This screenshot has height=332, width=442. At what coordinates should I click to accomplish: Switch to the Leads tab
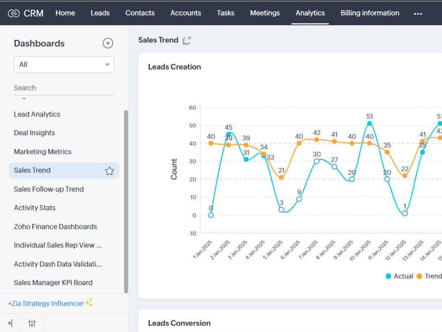100,13
